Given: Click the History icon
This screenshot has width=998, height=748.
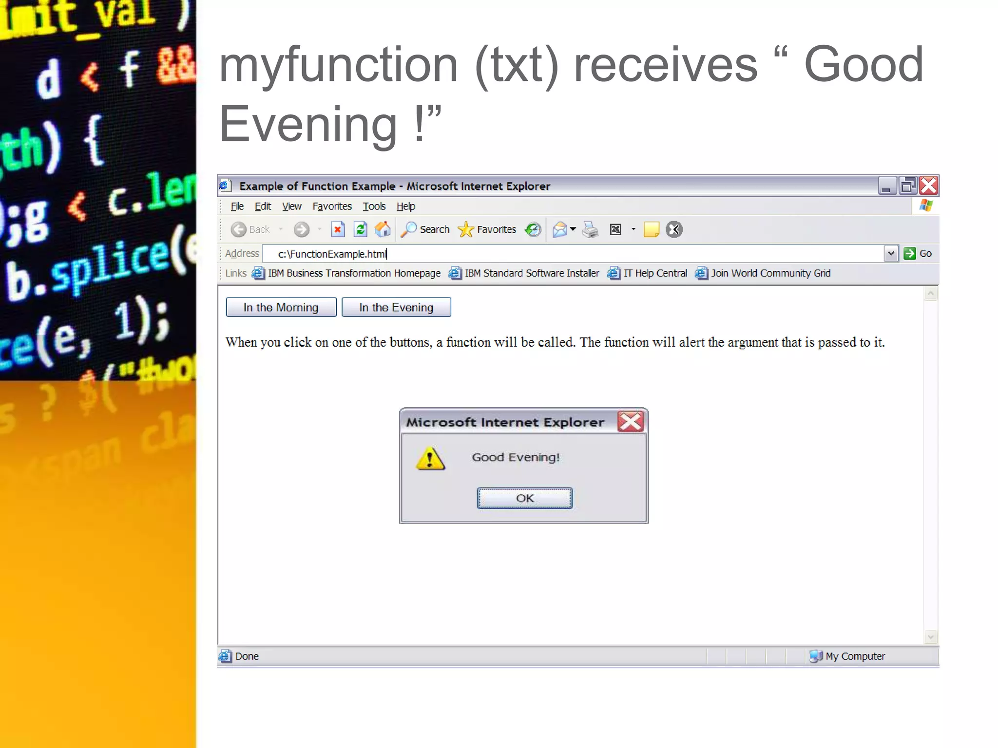Looking at the screenshot, I should [x=533, y=229].
